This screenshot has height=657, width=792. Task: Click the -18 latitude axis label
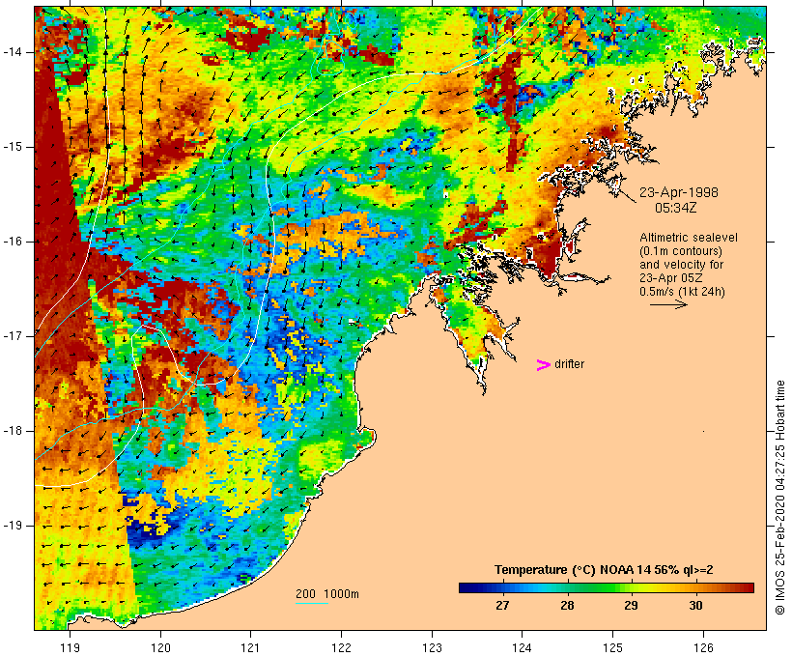(12, 431)
